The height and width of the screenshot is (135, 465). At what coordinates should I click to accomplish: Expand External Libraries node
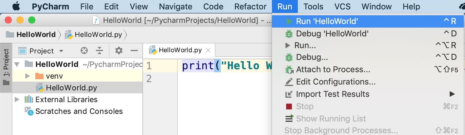17,99
